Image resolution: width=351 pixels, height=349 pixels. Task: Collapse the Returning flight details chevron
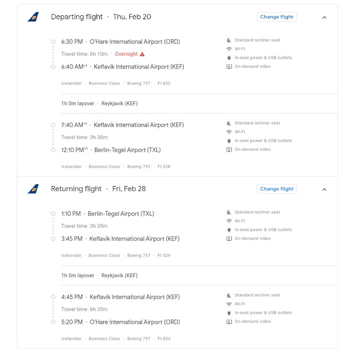click(x=324, y=189)
